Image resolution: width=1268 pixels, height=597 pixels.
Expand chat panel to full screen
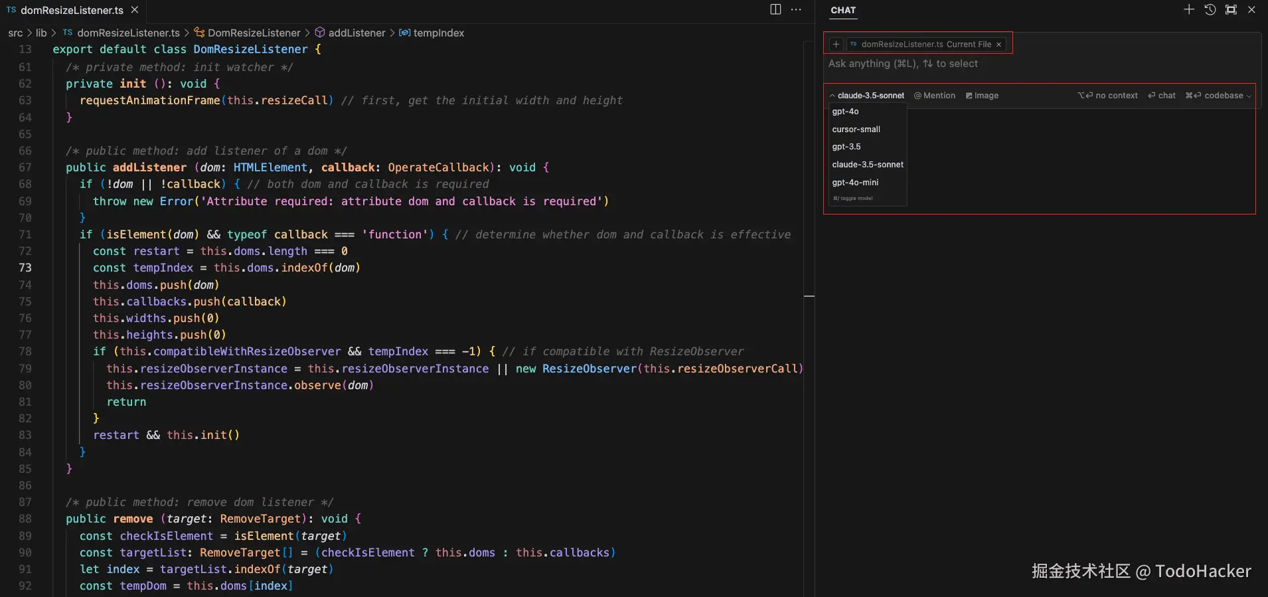(x=1231, y=9)
